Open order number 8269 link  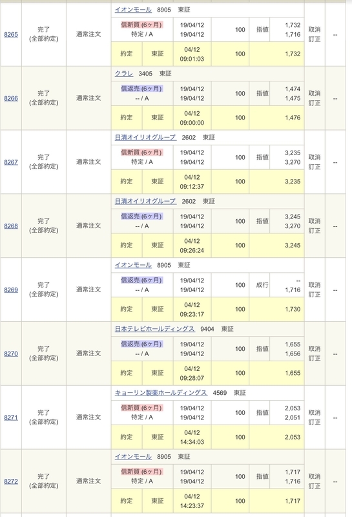[11, 290]
